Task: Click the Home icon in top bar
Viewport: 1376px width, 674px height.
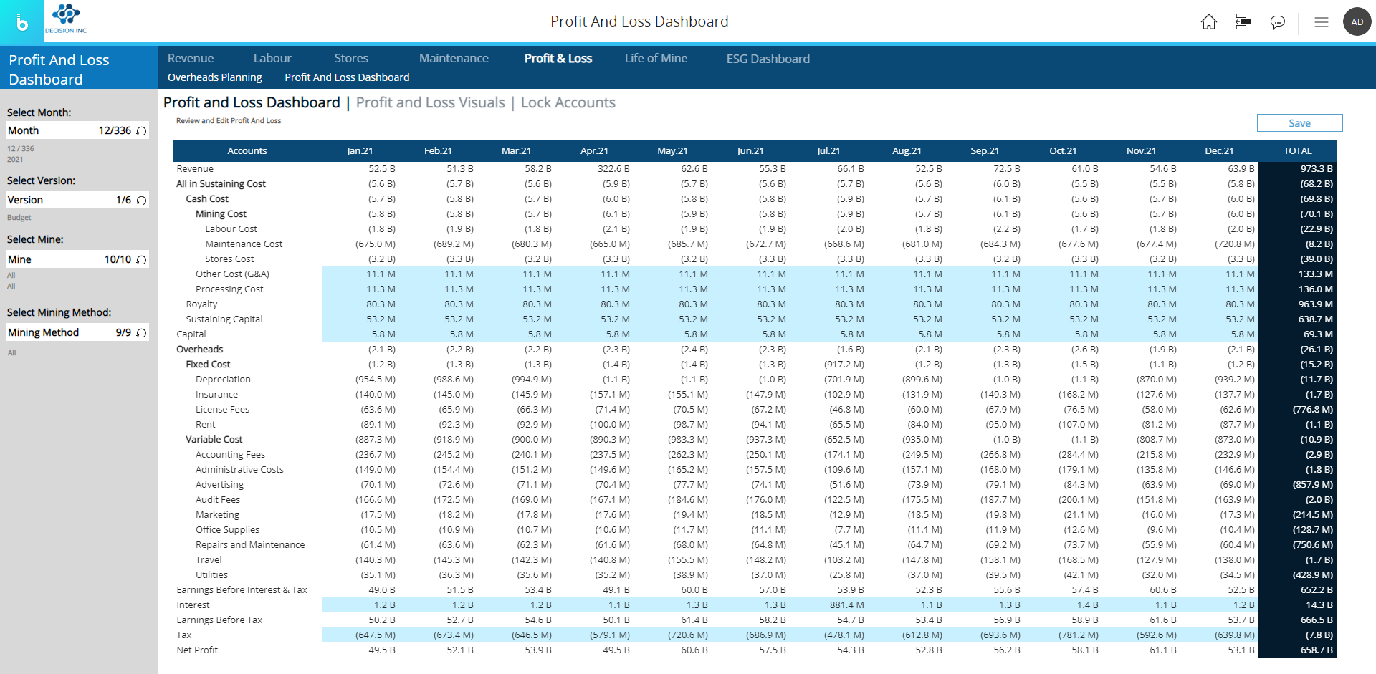Action: 1208,22
